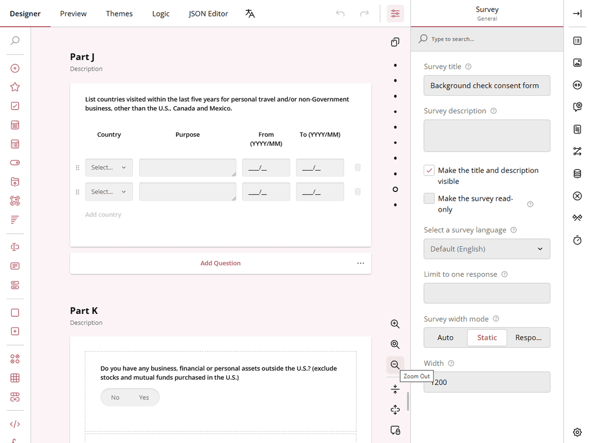Click the Zoom In magnifier icon
The height and width of the screenshot is (443, 591).
[395, 324]
